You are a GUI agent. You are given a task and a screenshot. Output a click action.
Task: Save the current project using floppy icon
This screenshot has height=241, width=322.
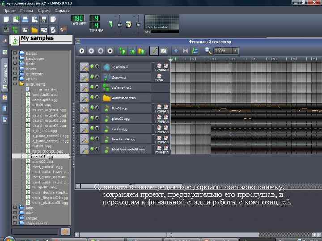(44, 20)
